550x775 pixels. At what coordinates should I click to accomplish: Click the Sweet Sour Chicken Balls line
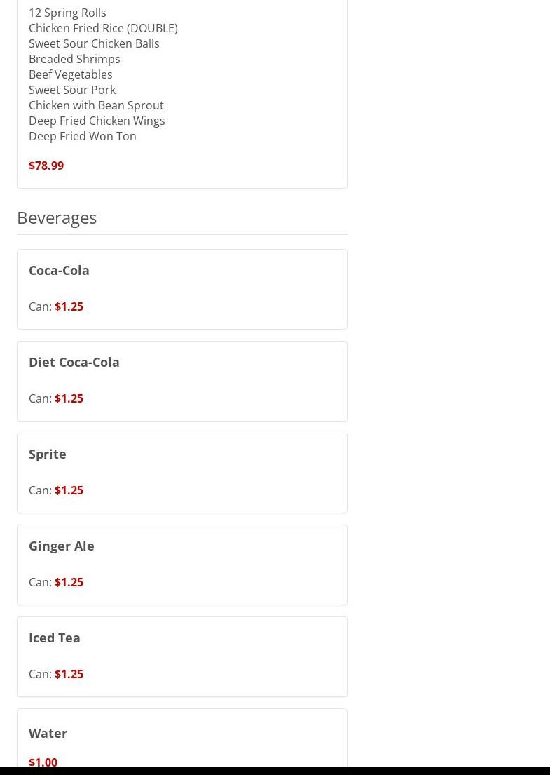tap(94, 43)
